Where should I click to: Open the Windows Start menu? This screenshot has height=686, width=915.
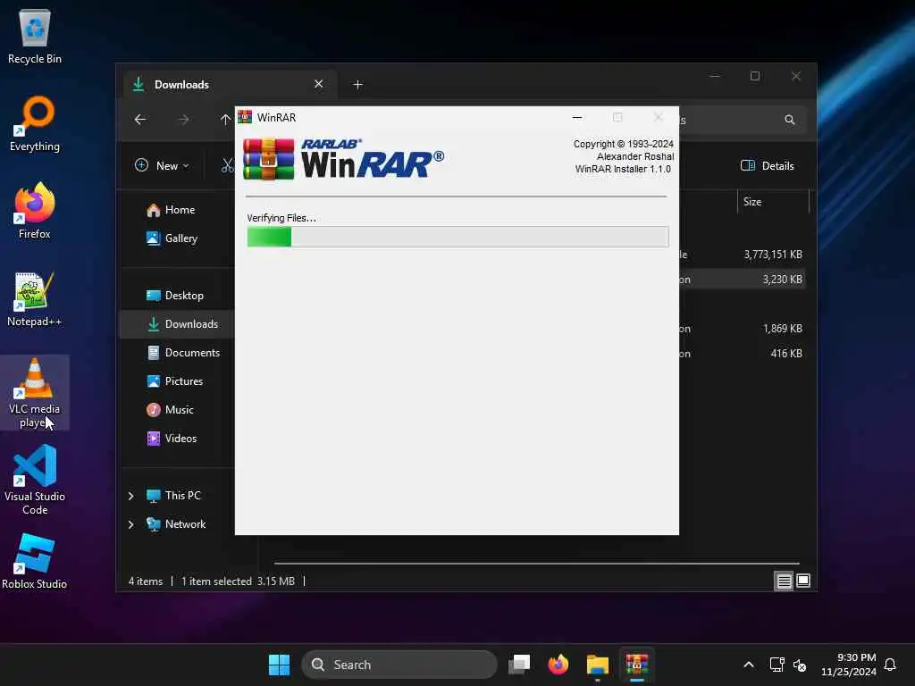(x=279, y=665)
